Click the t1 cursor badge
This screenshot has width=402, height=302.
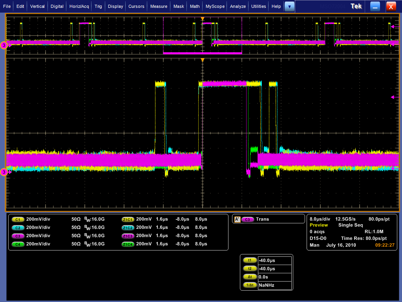point(249,260)
